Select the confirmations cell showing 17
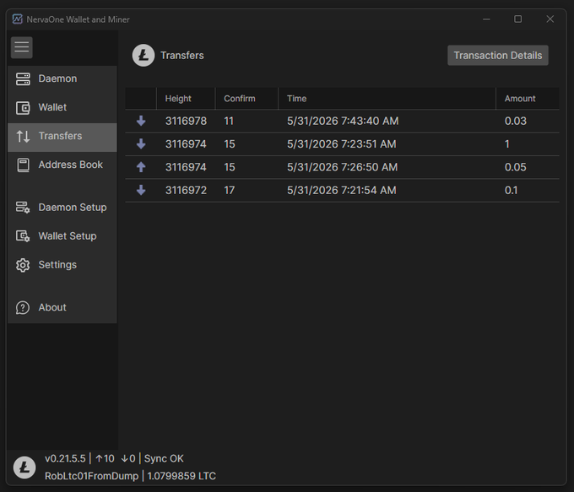574x492 pixels. (x=229, y=190)
